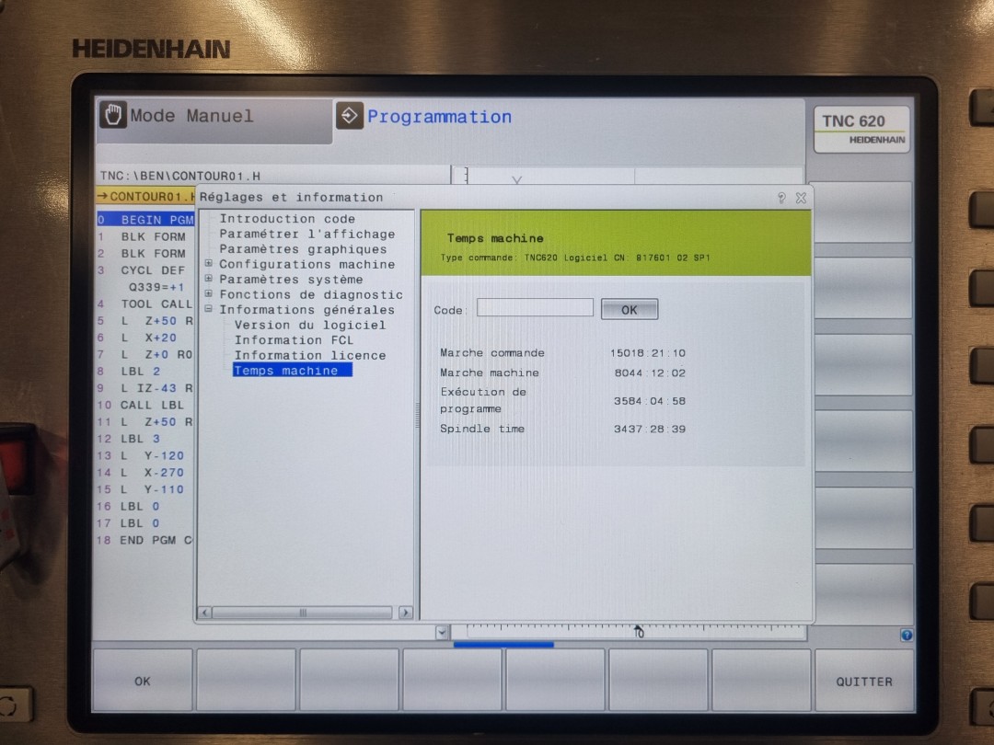Switch to the Programmation tab

(439, 117)
